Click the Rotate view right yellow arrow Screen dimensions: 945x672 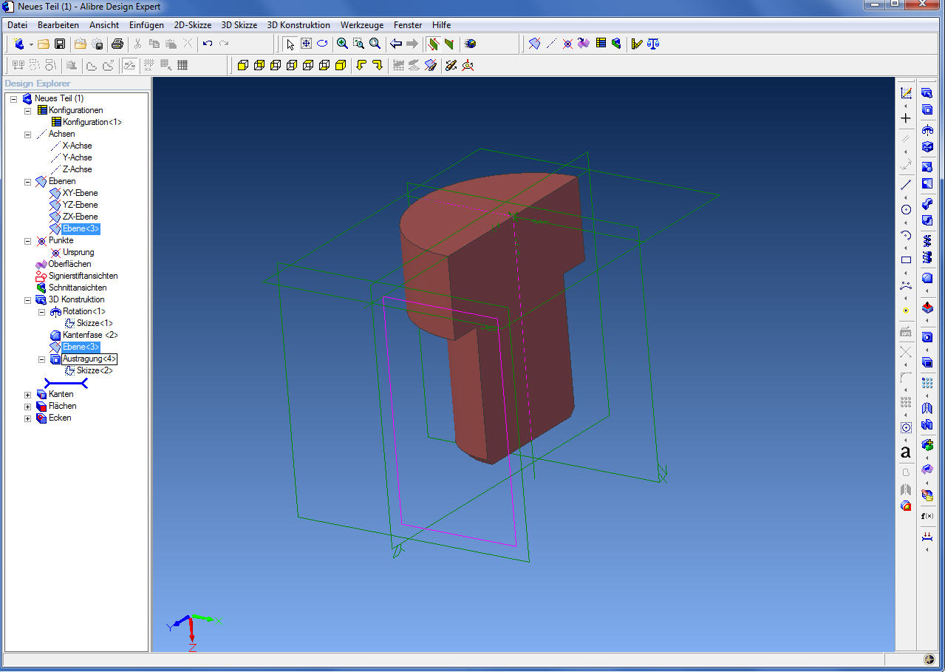coord(378,65)
